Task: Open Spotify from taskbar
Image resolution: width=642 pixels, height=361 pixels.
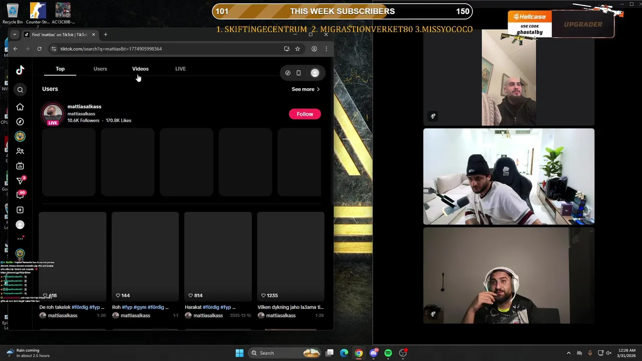Action: [x=388, y=353]
